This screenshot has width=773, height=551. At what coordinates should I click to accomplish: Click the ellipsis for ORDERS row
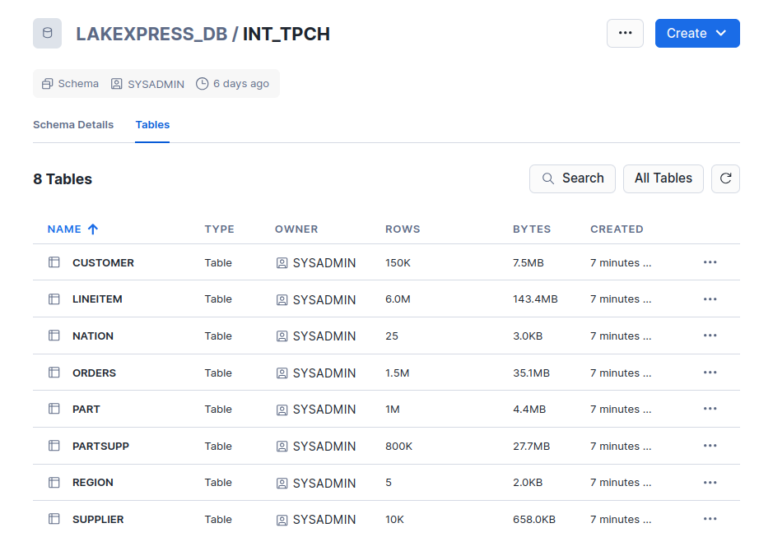coord(710,373)
